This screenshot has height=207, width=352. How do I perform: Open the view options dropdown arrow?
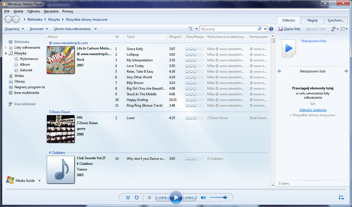(x=196, y=29)
